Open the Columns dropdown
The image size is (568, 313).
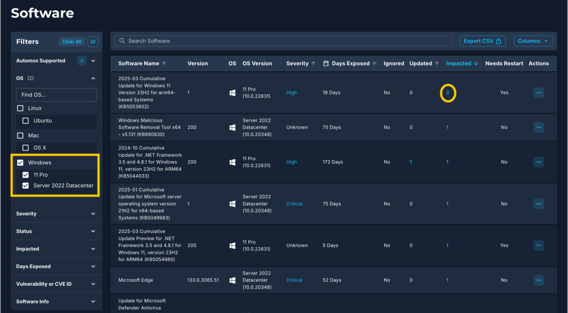click(533, 41)
